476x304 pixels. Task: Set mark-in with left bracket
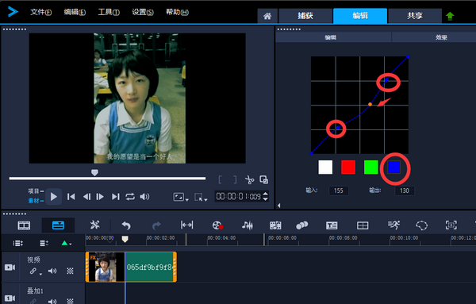point(221,180)
